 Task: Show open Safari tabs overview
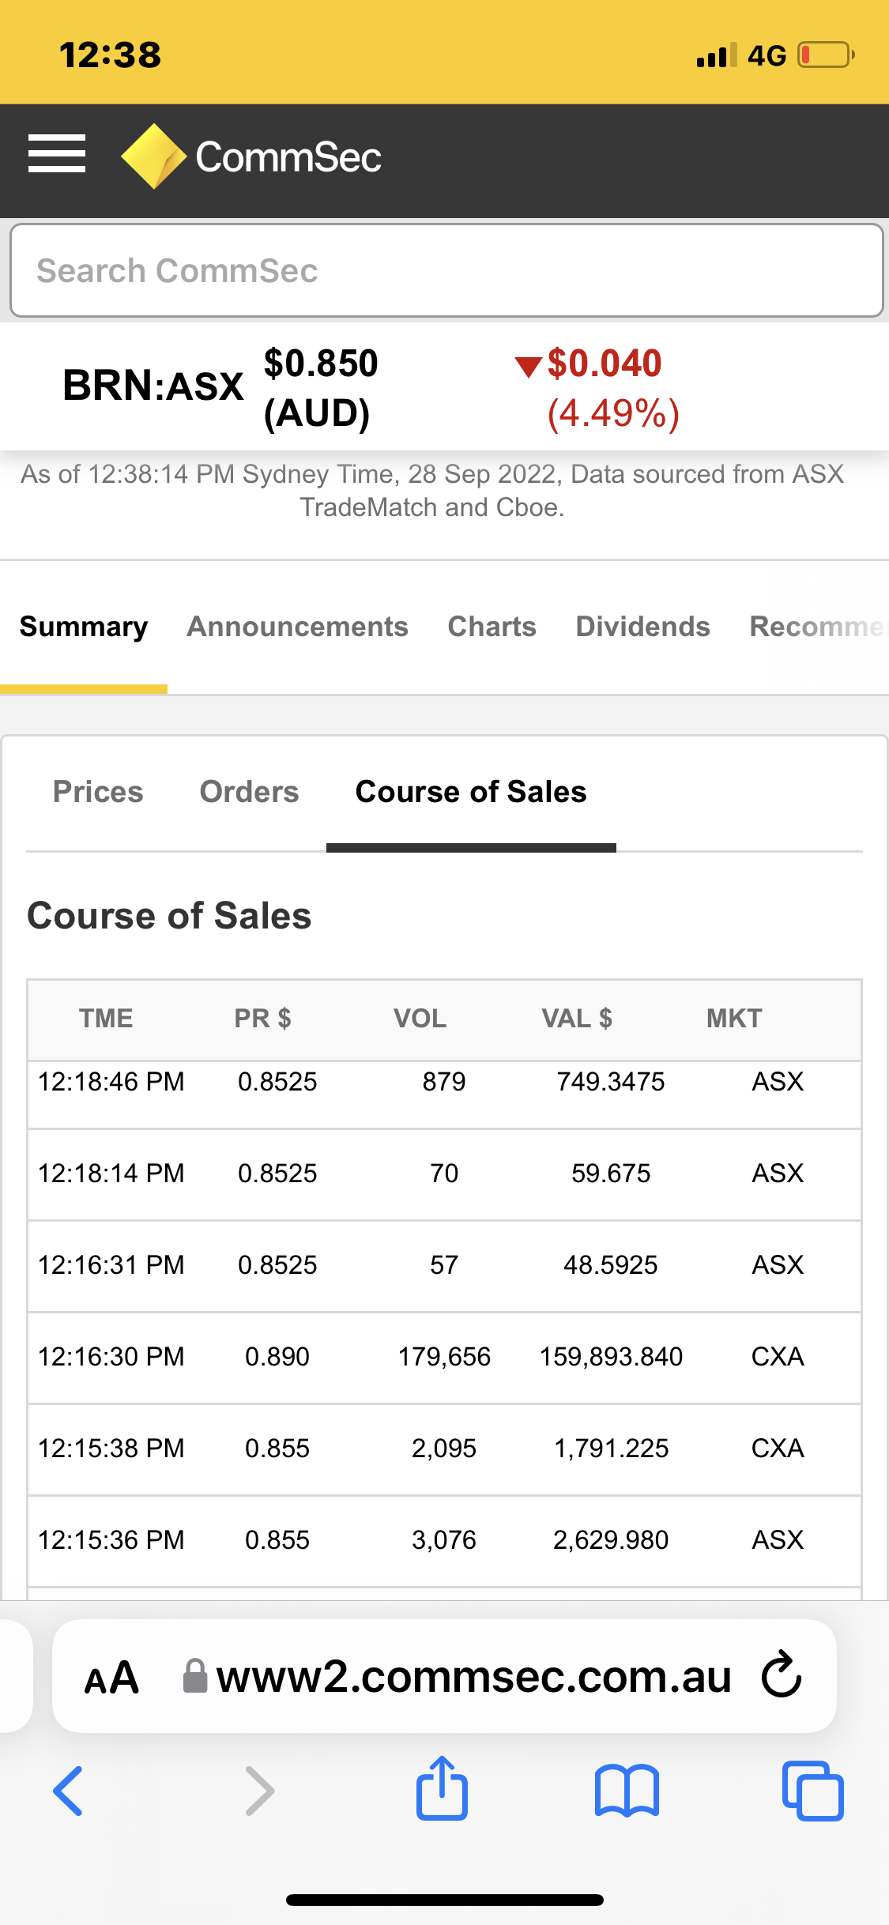point(812,1791)
